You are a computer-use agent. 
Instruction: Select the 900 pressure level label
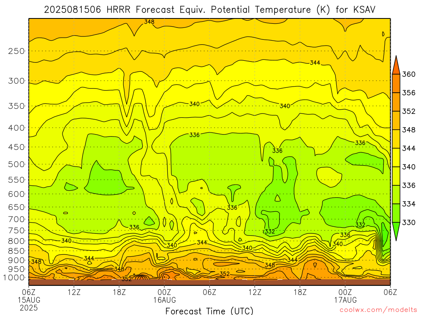click(16, 260)
